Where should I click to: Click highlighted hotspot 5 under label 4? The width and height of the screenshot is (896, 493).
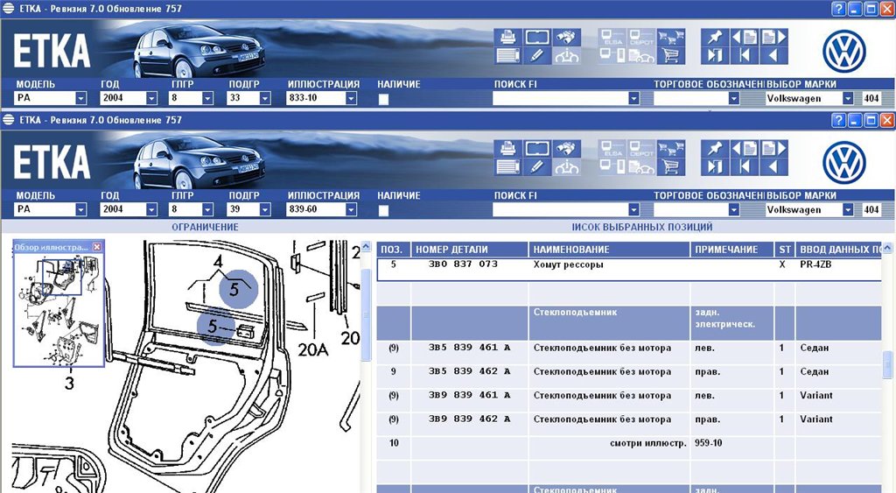click(238, 289)
